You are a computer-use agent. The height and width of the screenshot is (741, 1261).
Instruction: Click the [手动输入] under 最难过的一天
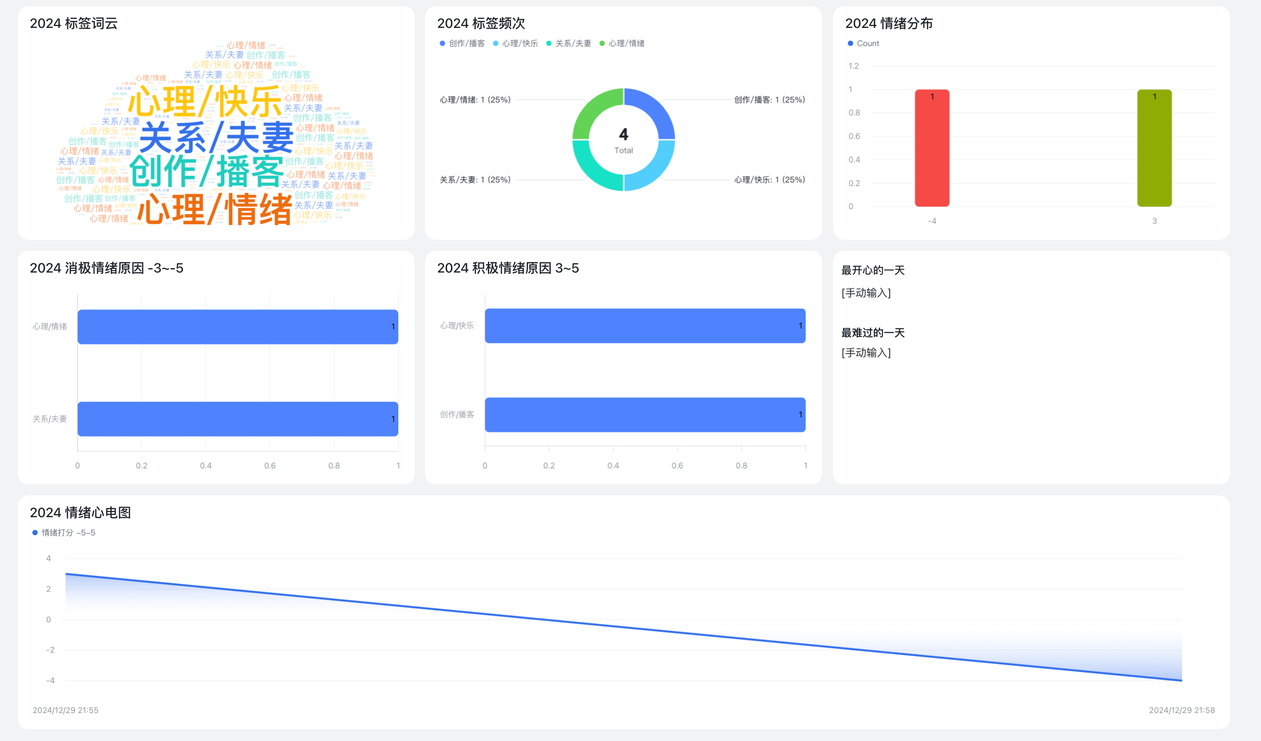click(x=866, y=353)
